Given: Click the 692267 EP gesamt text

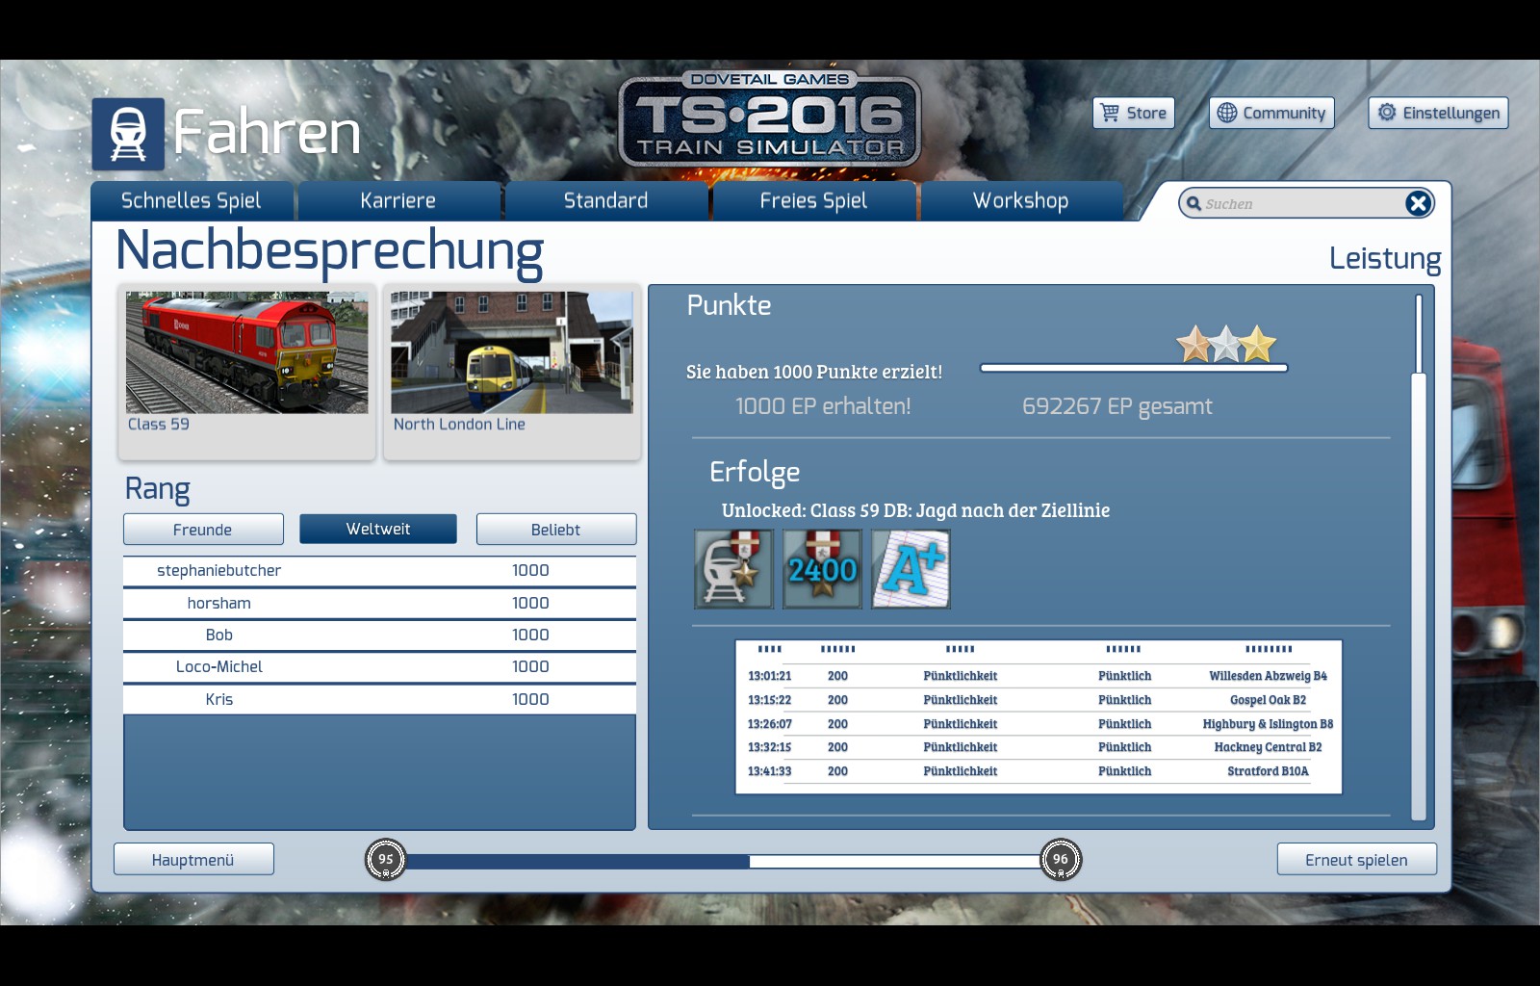Looking at the screenshot, I should point(1117,406).
